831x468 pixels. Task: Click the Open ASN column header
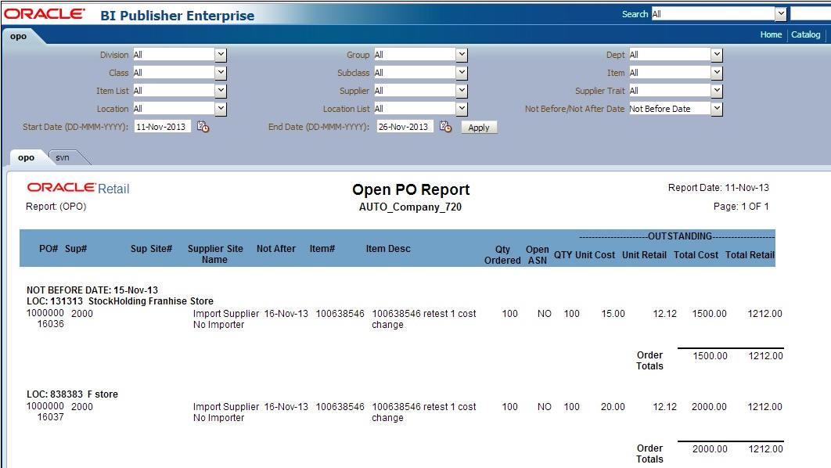(537, 254)
